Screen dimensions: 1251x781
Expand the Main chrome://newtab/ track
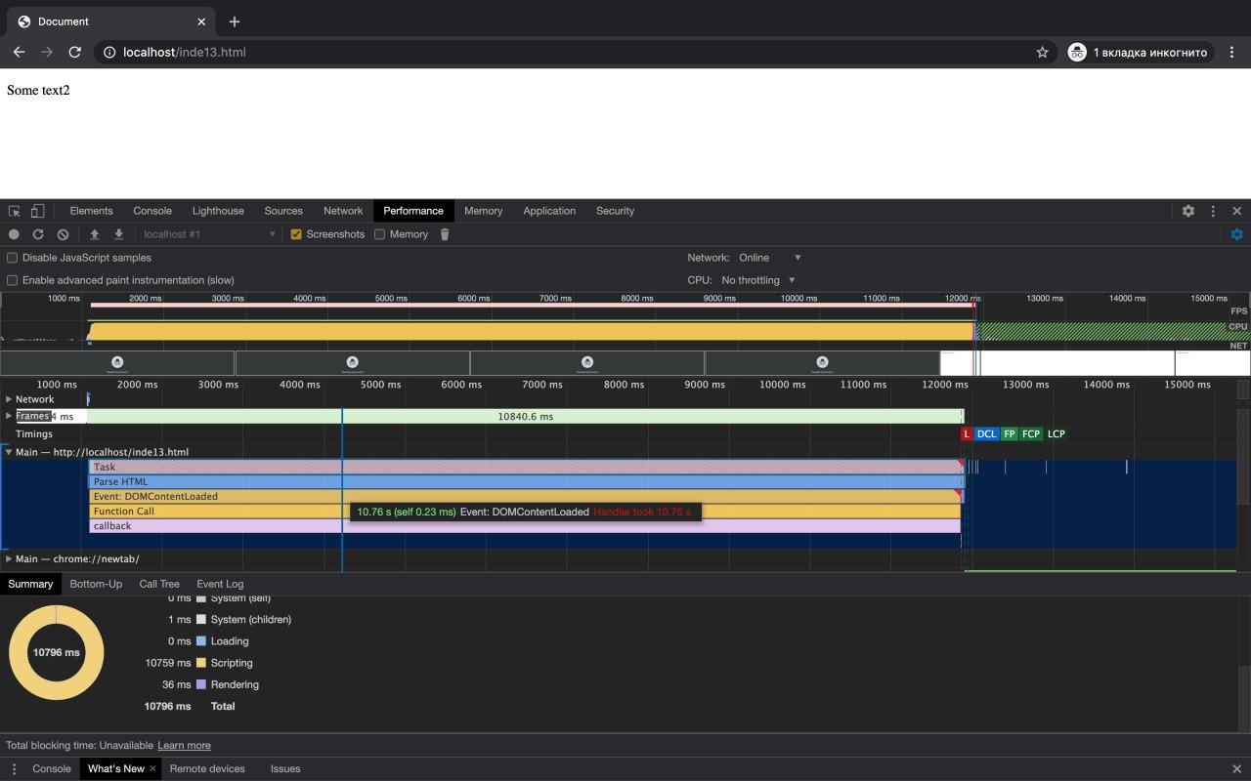(9, 559)
